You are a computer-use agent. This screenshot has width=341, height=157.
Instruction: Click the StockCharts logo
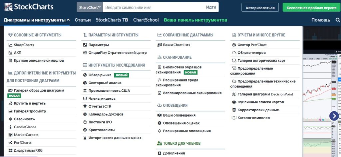click(29, 7)
